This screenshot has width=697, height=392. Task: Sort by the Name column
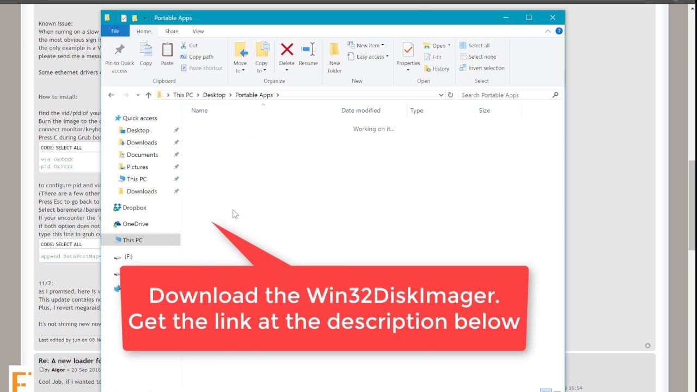199,111
